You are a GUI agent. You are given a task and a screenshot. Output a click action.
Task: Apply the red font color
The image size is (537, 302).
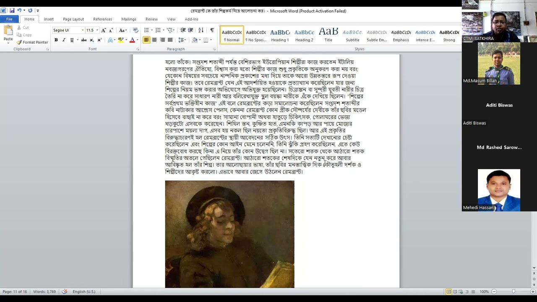pos(132,40)
